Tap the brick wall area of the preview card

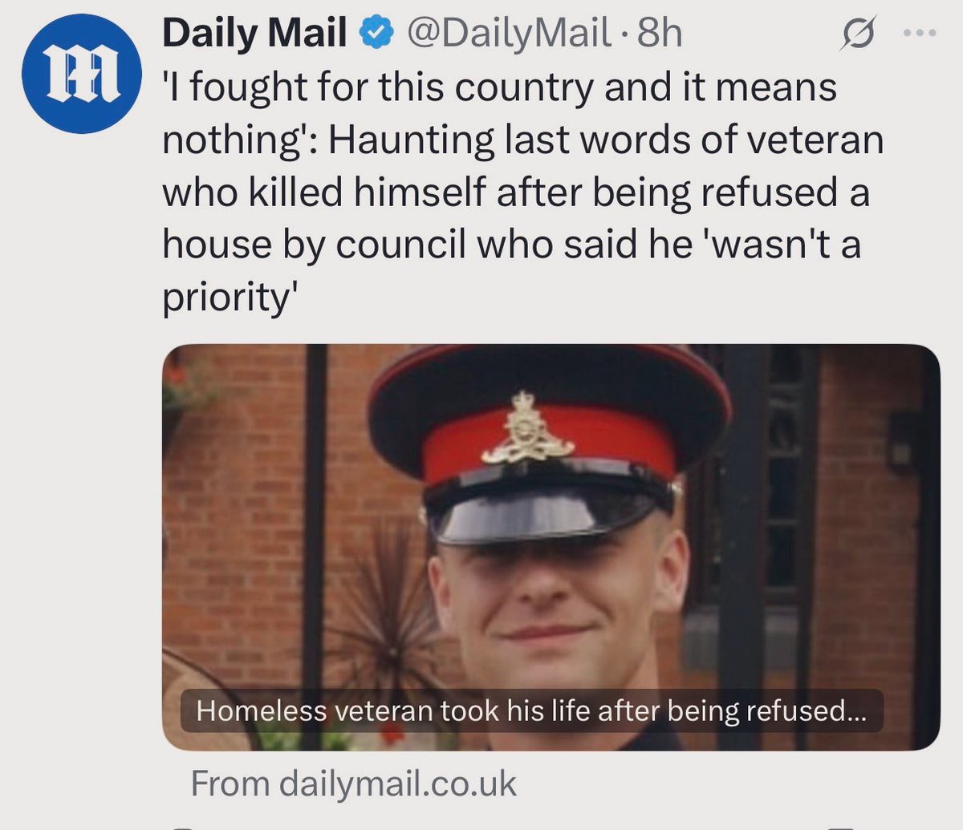pyautogui.click(x=233, y=497)
